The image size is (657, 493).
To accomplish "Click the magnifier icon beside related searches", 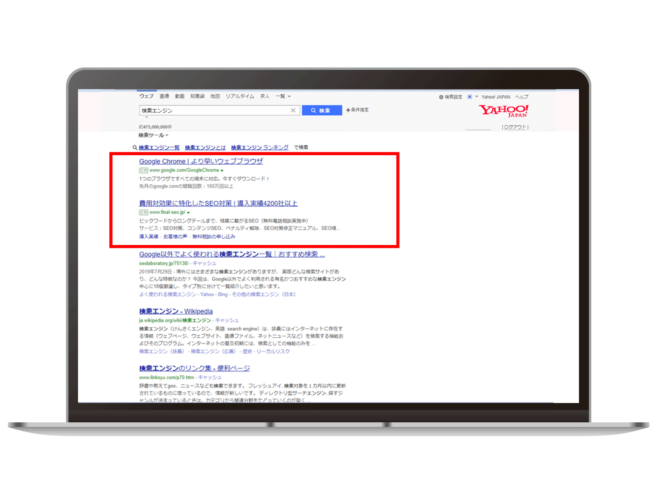I will pyautogui.click(x=135, y=147).
